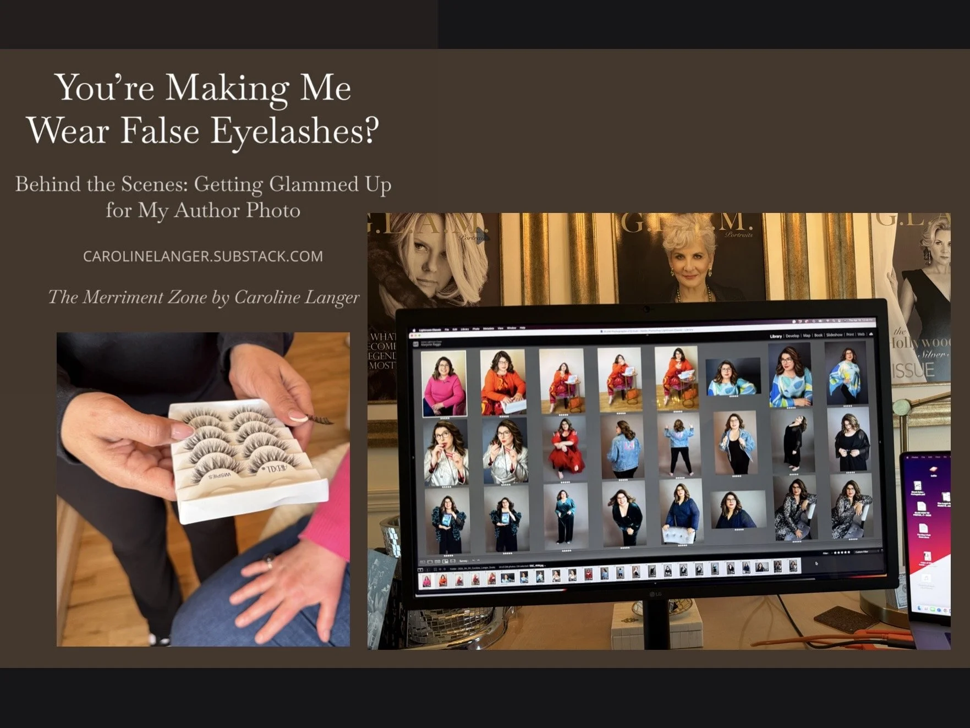
Task: Click the five-star rating filter
Action: point(842,552)
